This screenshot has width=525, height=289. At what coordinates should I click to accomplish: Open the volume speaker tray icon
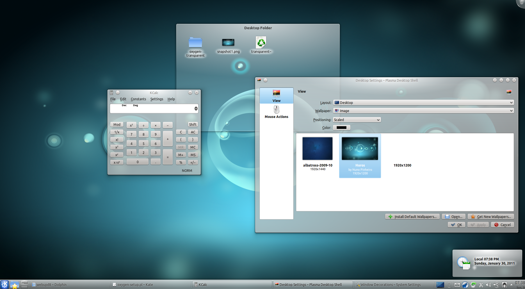pos(489,285)
